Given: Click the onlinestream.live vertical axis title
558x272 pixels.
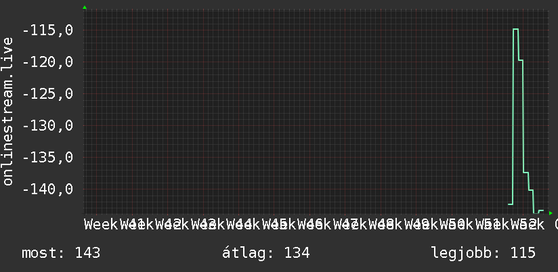Looking at the screenshot, I should [7, 111].
